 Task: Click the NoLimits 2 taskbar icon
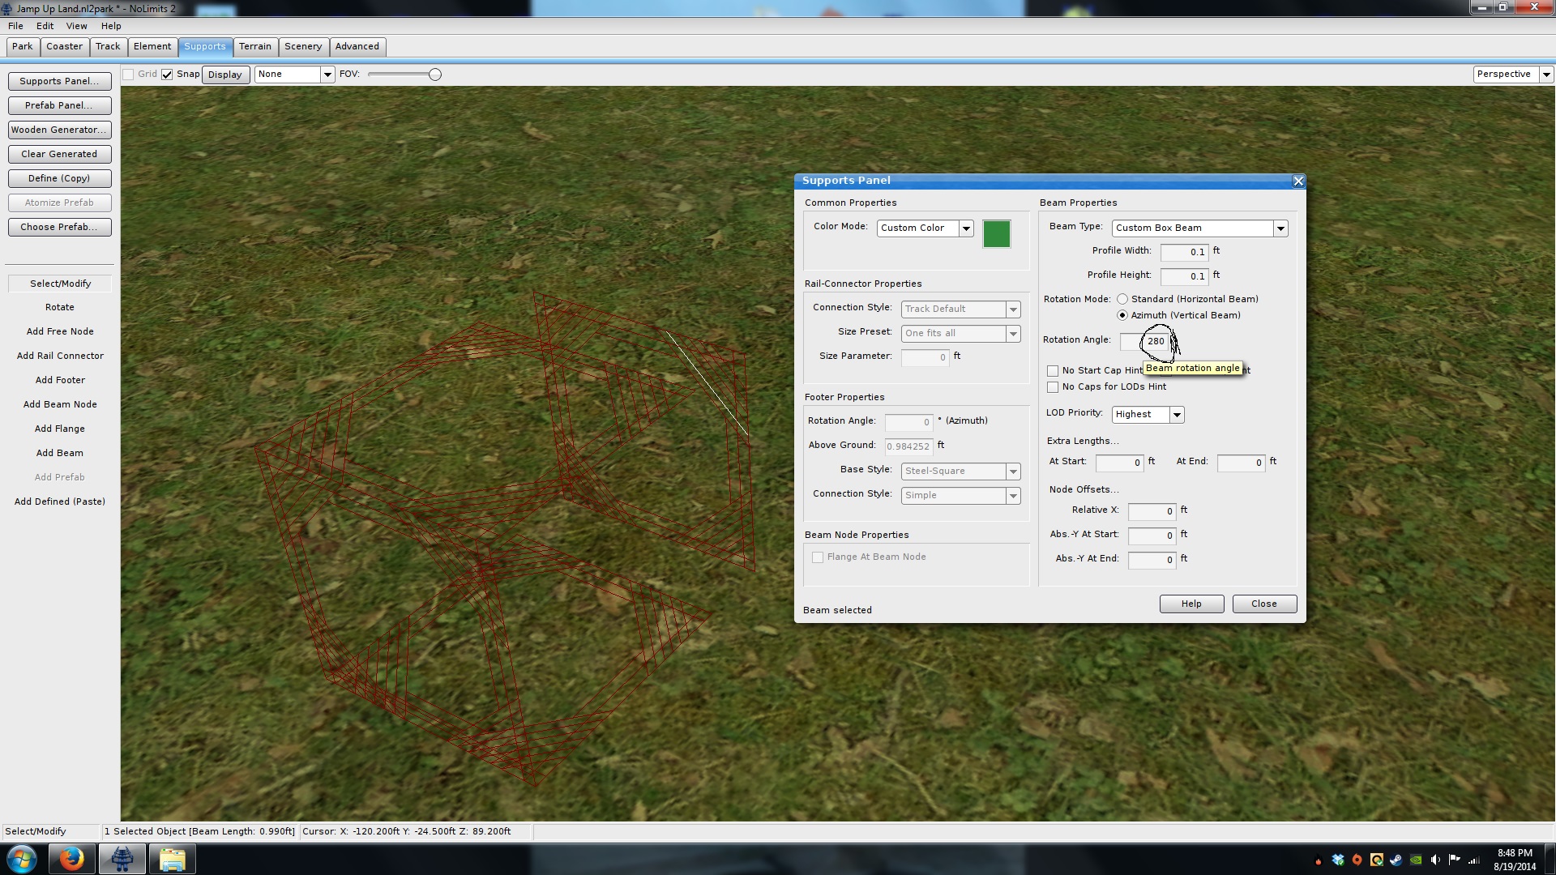122,859
